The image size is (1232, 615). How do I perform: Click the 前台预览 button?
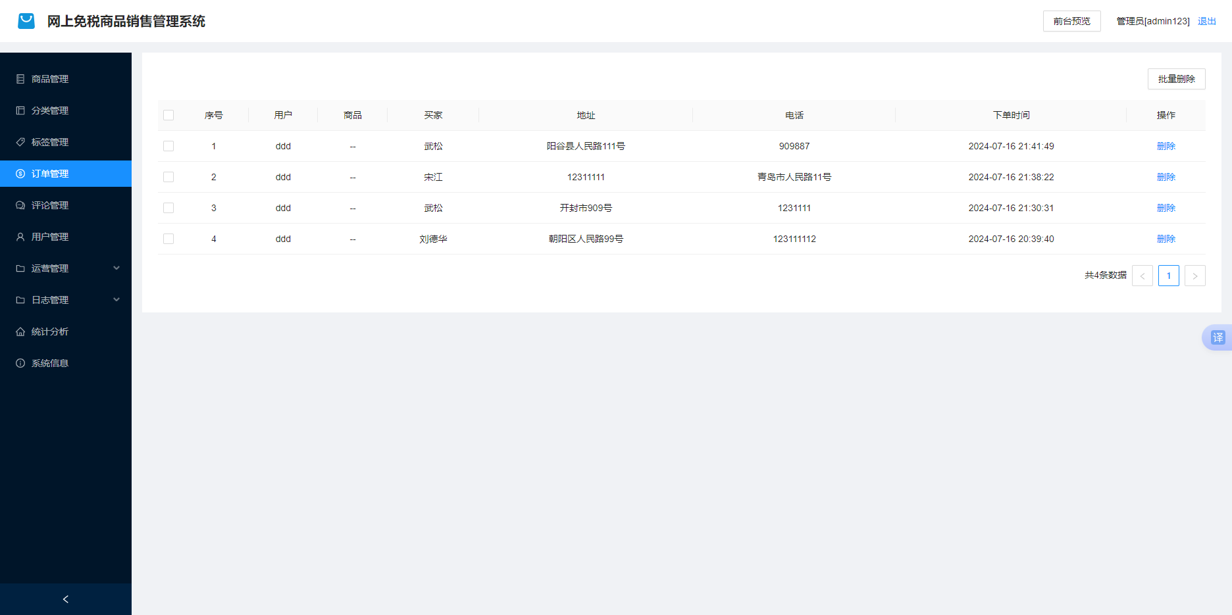click(x=1071, y=21)
